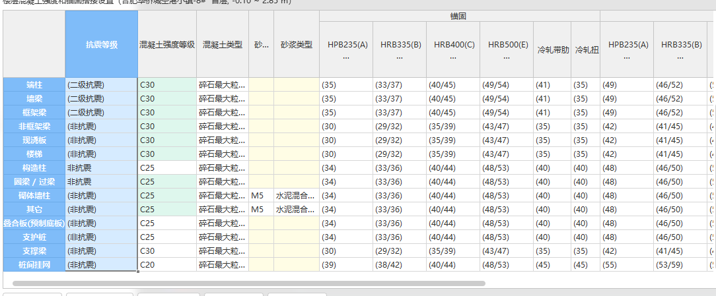Viewport: 716px width, 296px height.
Task: Open 水泥混合... mortar type in 砌体墙柱 row
Action: point(297,196)
